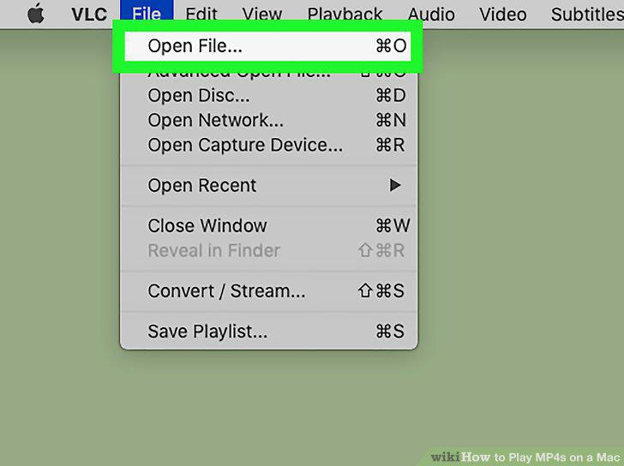
Task: Select Close Window menu item
Action: [268, 226]
